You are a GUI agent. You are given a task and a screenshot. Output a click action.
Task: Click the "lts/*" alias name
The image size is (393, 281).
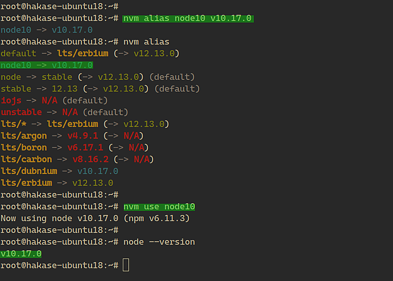[x=13, y=124]
